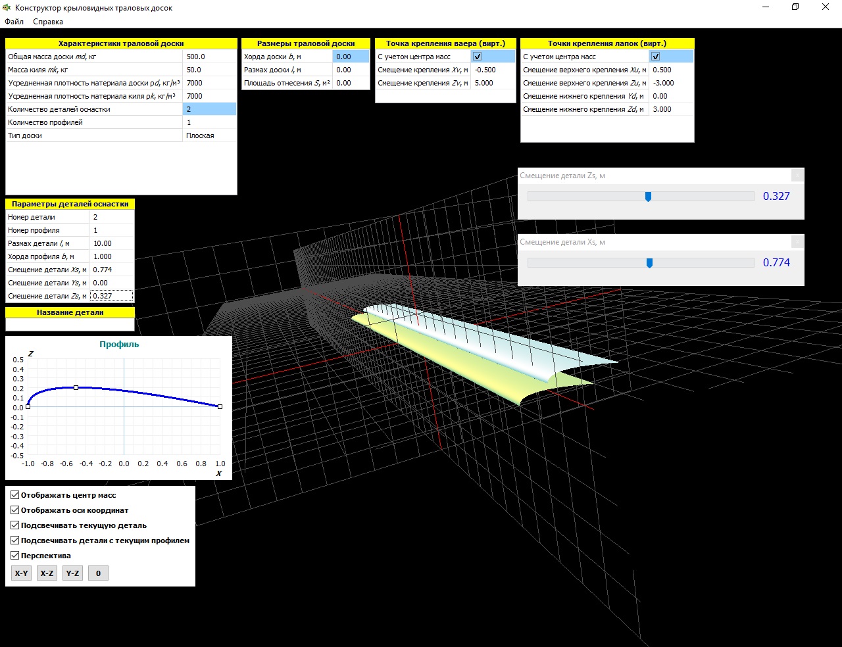
Task: Disable Подсвечивать текущую деталь option
Action: pyautogui.click(x=14, y=525)
